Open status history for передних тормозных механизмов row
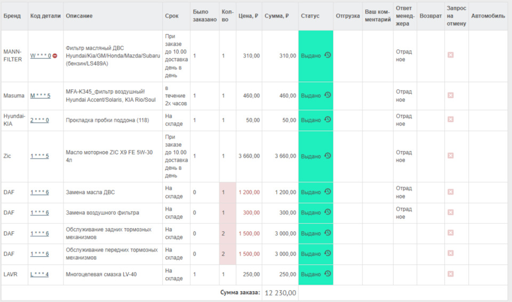 (327, 253)
